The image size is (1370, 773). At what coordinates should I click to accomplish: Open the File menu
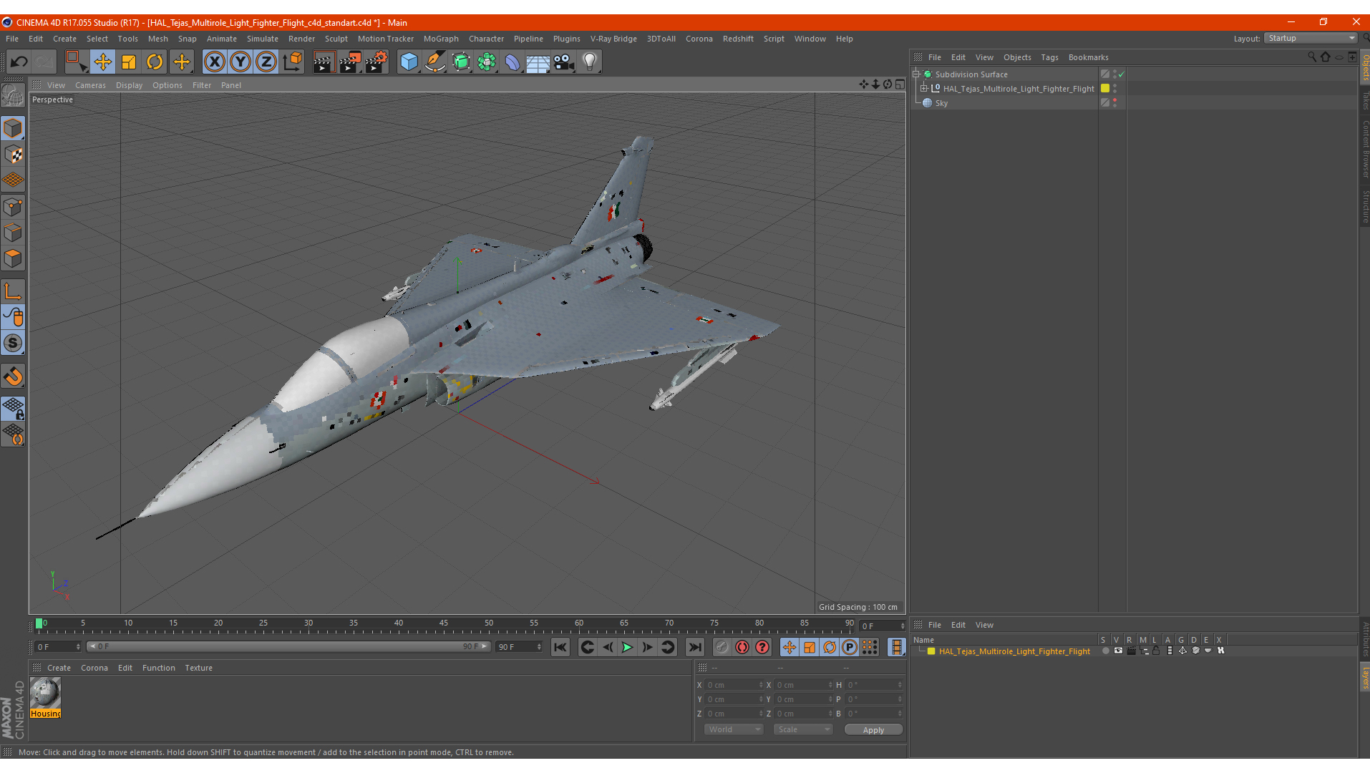point(12,39)
